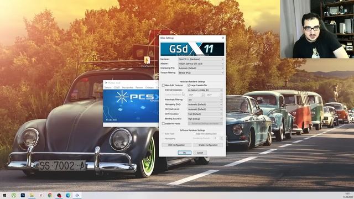The height and width of the screenshot is (199, 354).
Task: Select the PCSX2 taskbar icon
Action: click(77, 195)
